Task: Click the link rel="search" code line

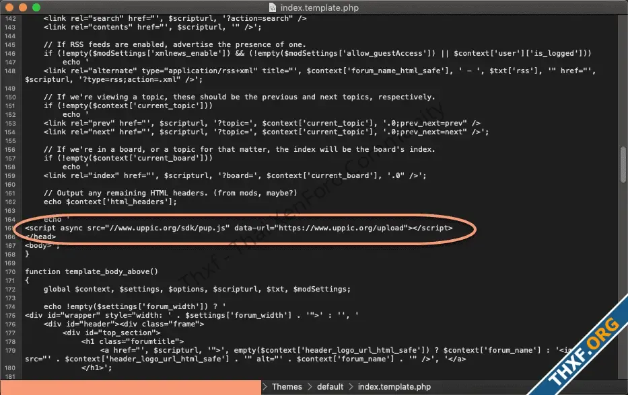Action: 175,18
